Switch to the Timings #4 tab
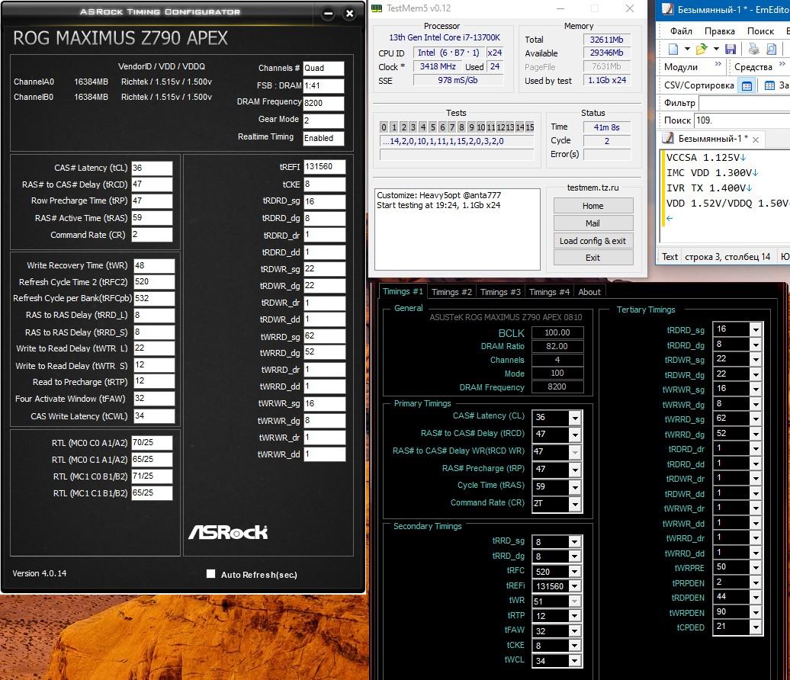Image resolution: width=790 pixels, height=680 pixels. coord(549,292)
